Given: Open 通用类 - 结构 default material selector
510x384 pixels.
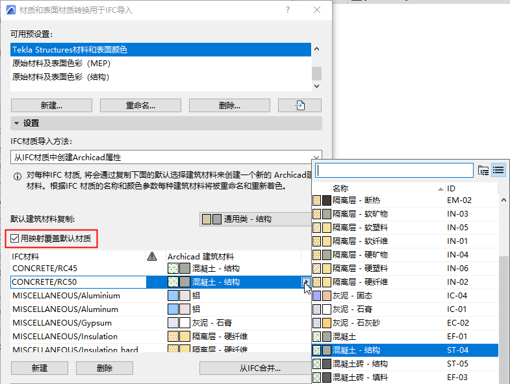Looking at the screenshot, I should (x=255, y=219).
